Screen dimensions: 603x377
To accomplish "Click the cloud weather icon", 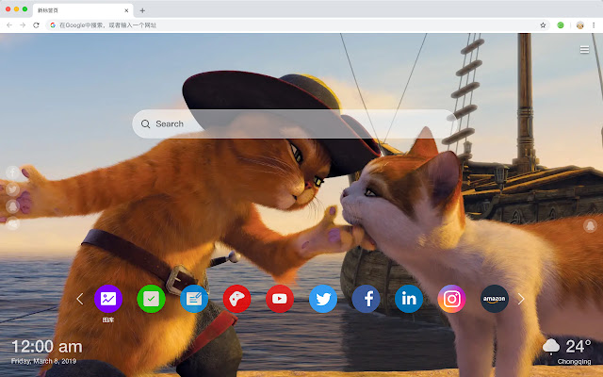I will pyautogui.click(x=551, y=347).
